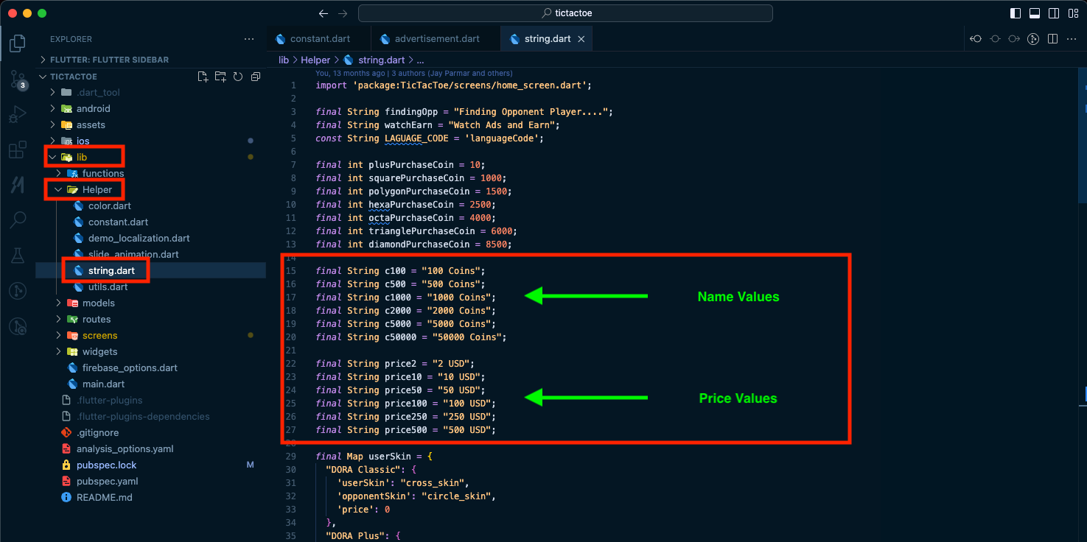Toggle the bottom panel layout button
The height and width of the screenshot is (542, 1087).
[x=1035, y=13]
